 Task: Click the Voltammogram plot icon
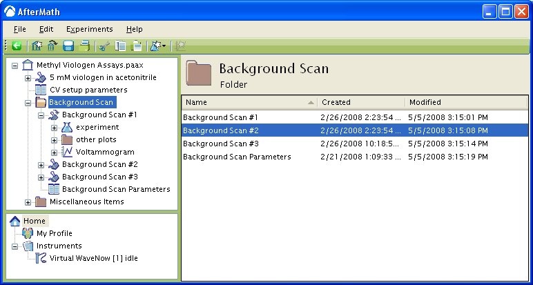[x=67, y=153]
